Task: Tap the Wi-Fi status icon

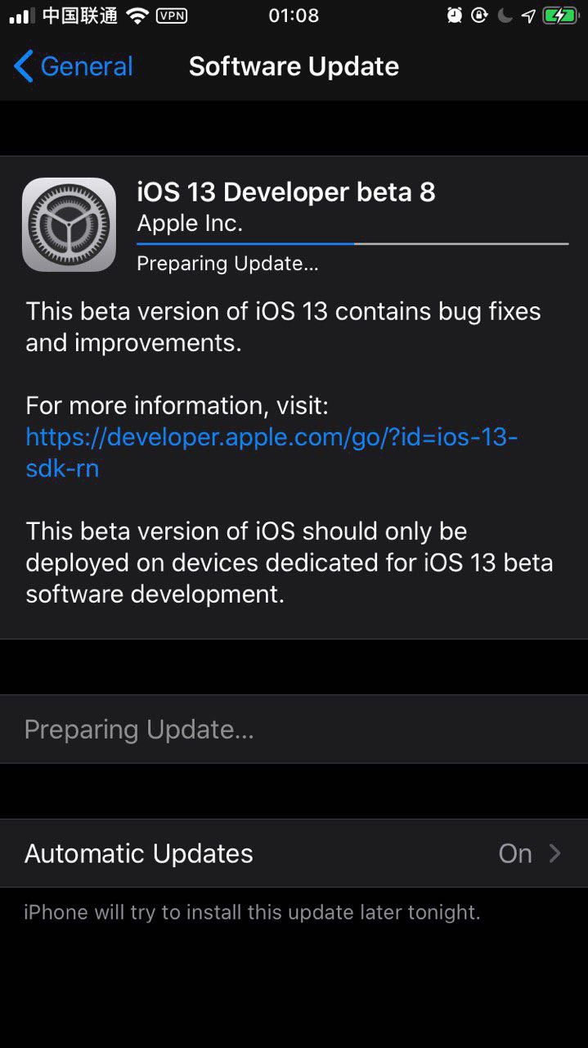Action: 137,16
